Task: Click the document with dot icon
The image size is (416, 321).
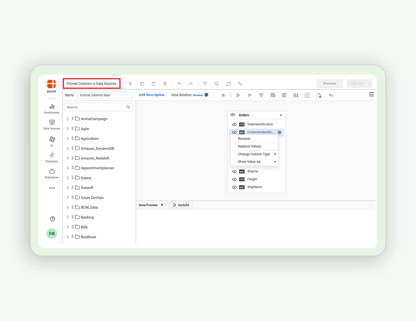Action: tap(319, 95)
